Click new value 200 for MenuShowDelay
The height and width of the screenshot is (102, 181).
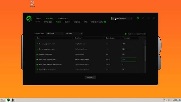tap(123, 54)
